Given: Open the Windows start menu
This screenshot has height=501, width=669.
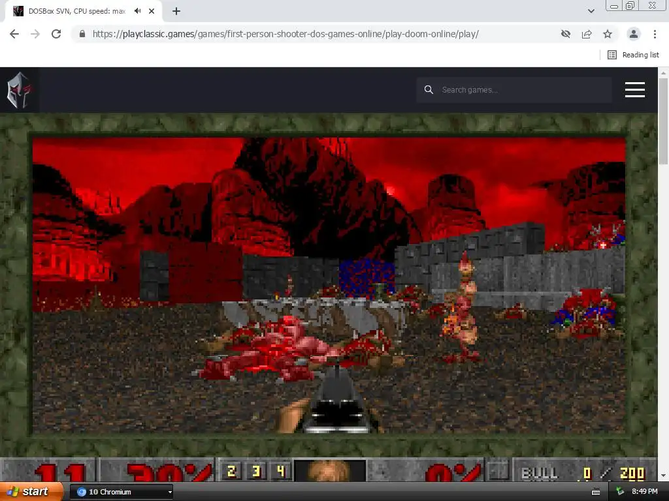Looking at the screenshot, I should 32,492.
